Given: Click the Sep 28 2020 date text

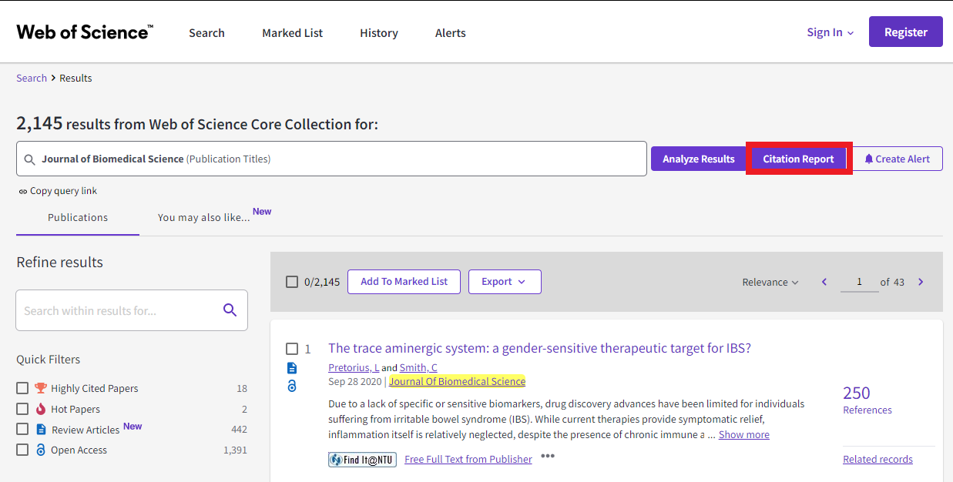Looking at the screenshot, I should coord(354,381).
